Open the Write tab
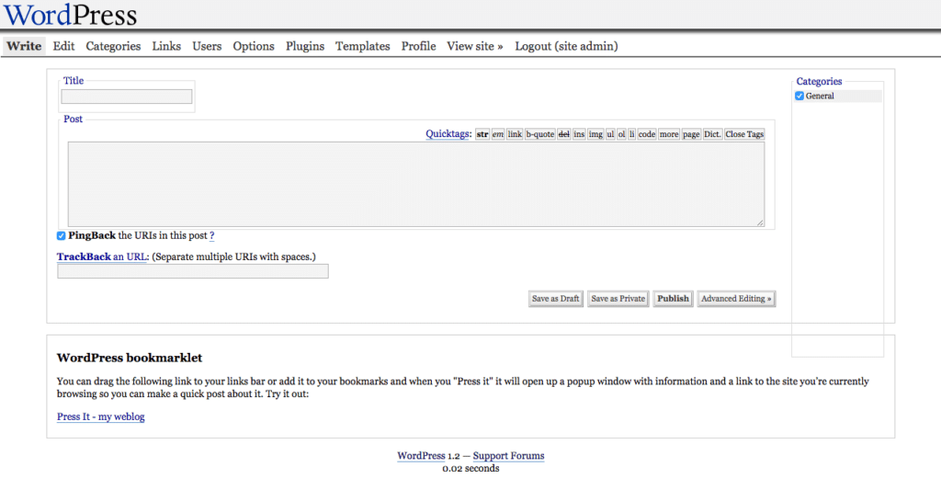Screen dimensions: 941x490 [x=24, y=46]
